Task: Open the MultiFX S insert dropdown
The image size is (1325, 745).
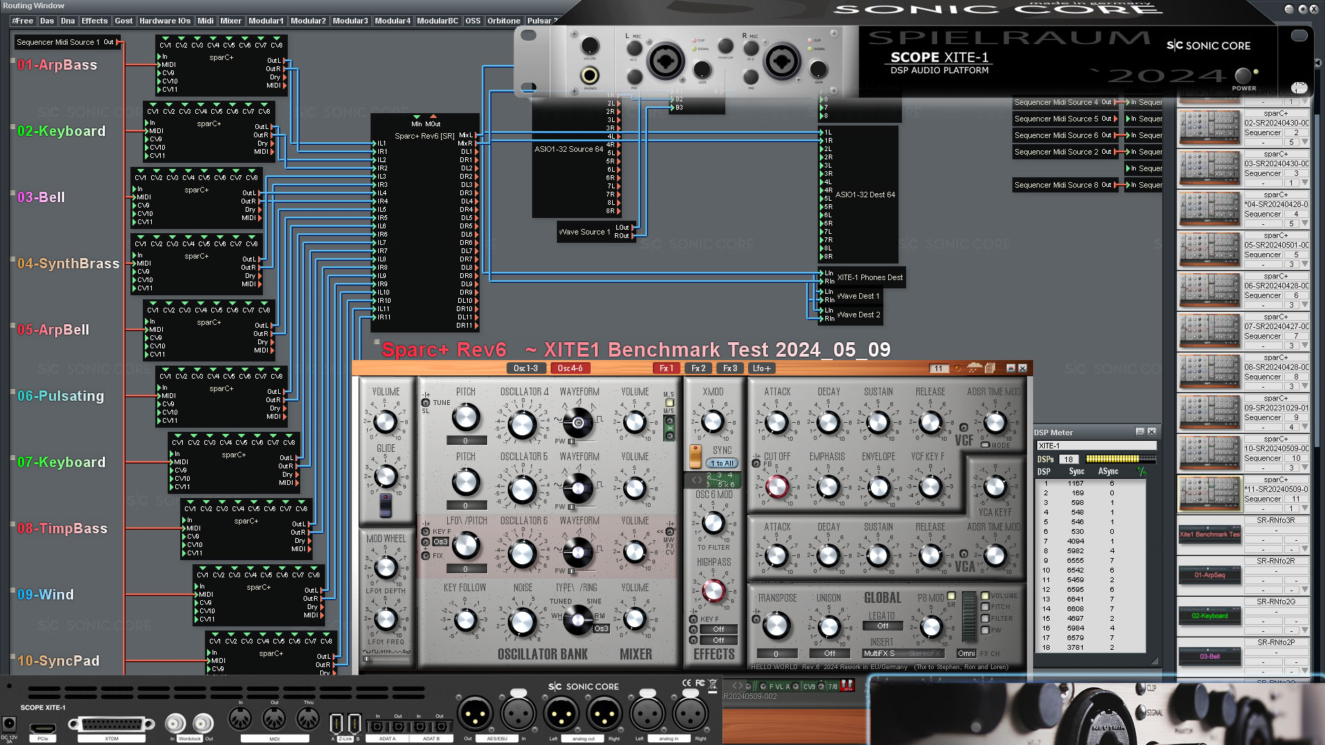Action: pyautogui.click(x=881, y=653)
